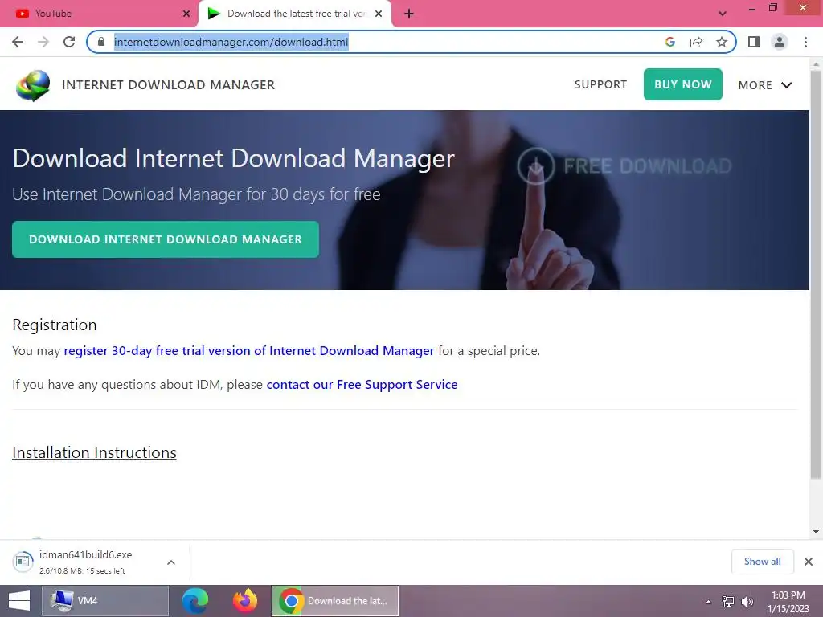The height and width of the screenshot is (617, 823).
Task: Close the downloads bar
Action: (x=809, y=562)
